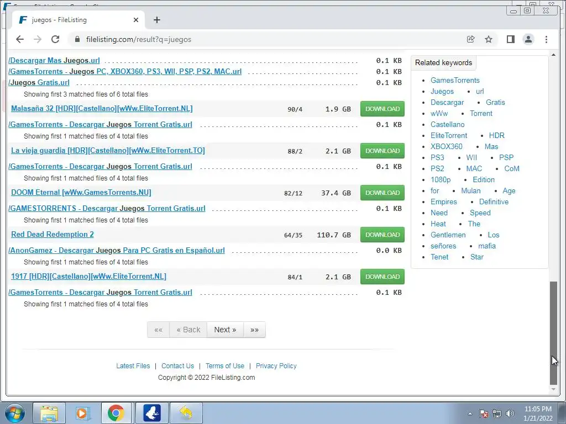Click the padlock site info icon
The width and height of the screenshot is (566, 424).
(77, 39)
